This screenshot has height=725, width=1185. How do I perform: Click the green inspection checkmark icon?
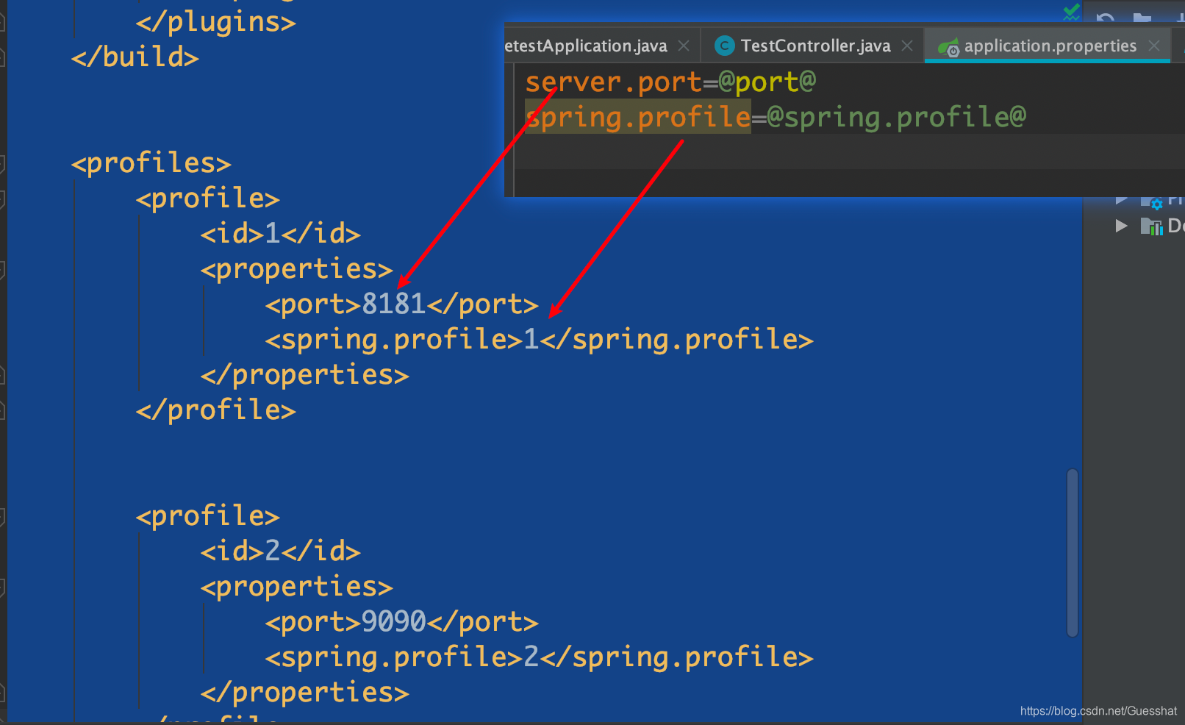coord(1072,12)
